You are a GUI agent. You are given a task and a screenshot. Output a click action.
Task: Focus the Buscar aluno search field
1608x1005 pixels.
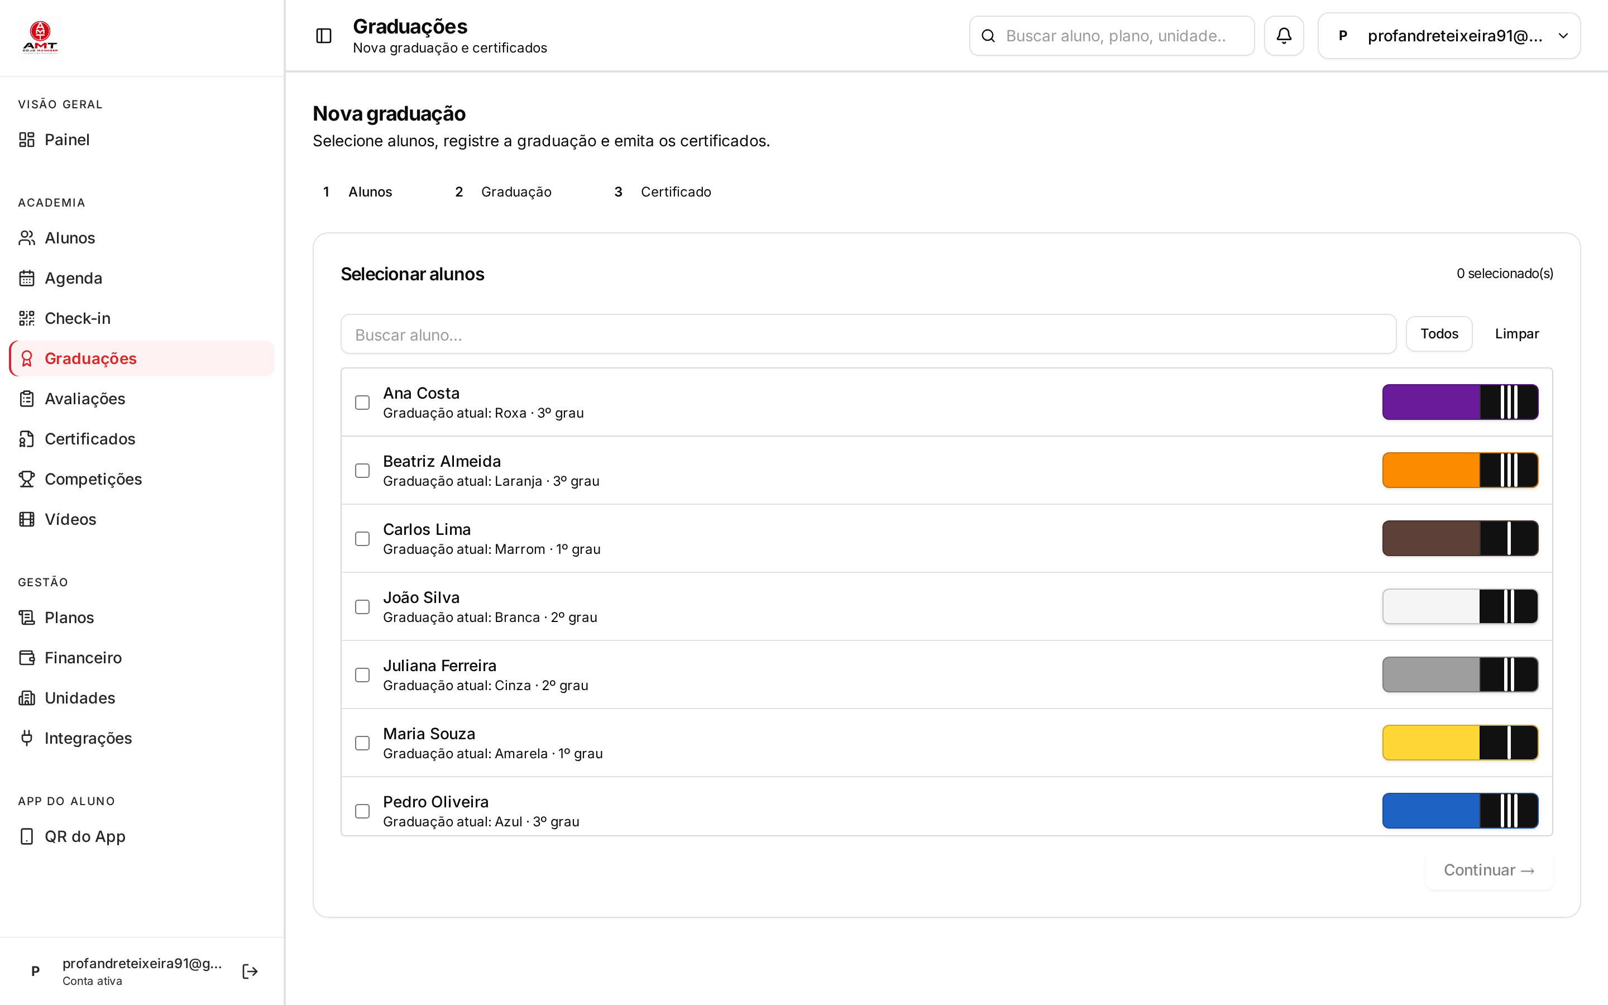tap(868, 334)
